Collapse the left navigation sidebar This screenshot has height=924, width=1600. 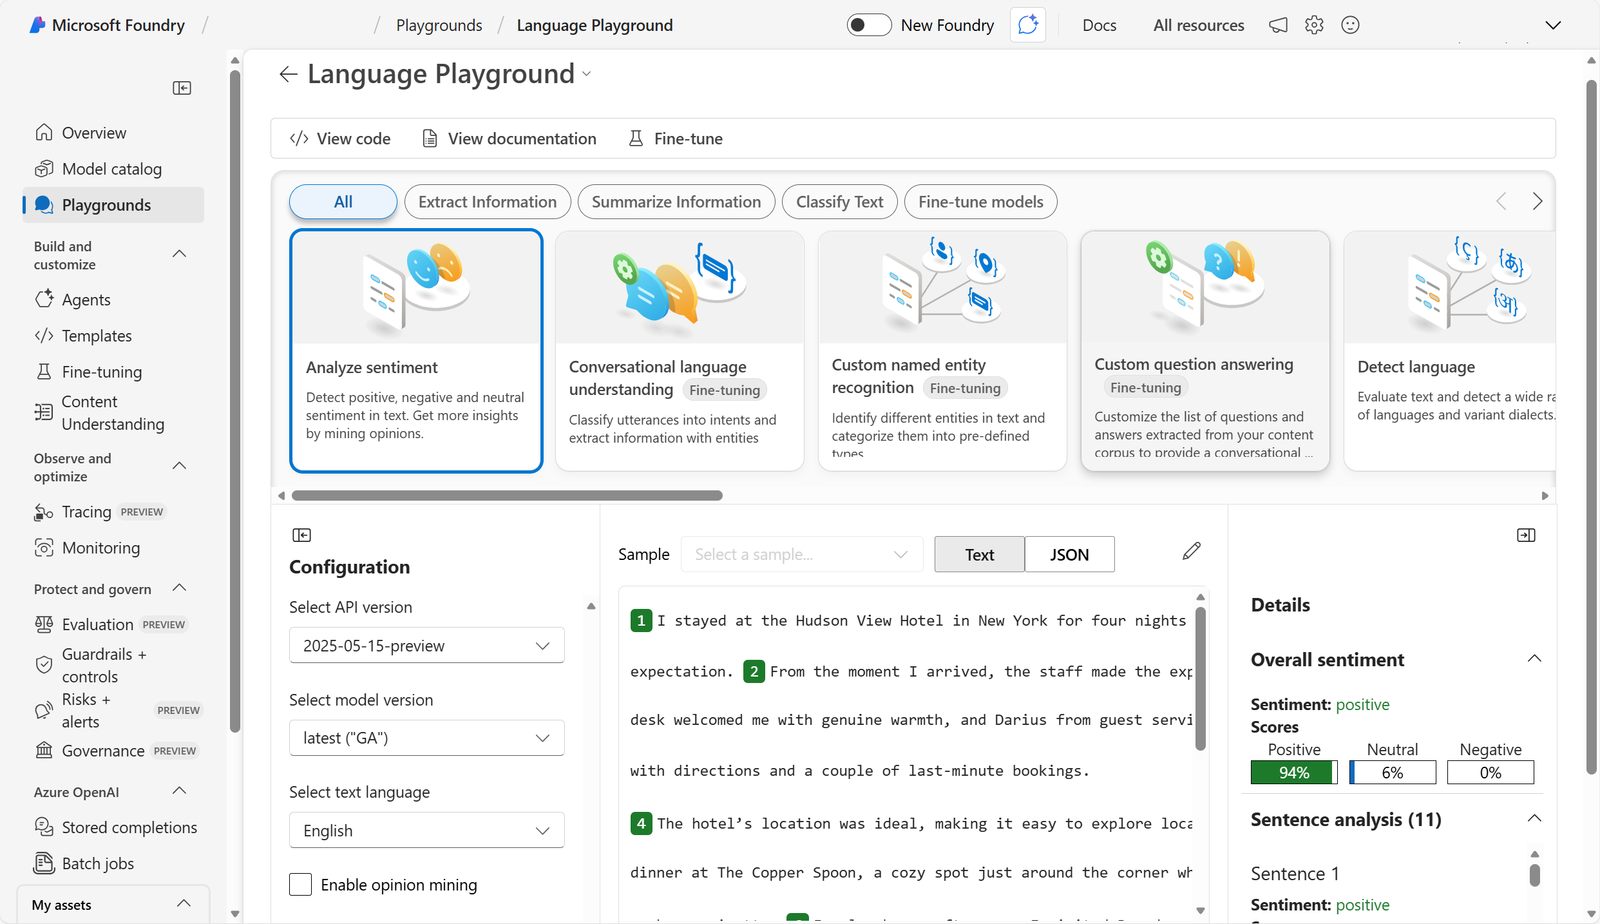182,88
